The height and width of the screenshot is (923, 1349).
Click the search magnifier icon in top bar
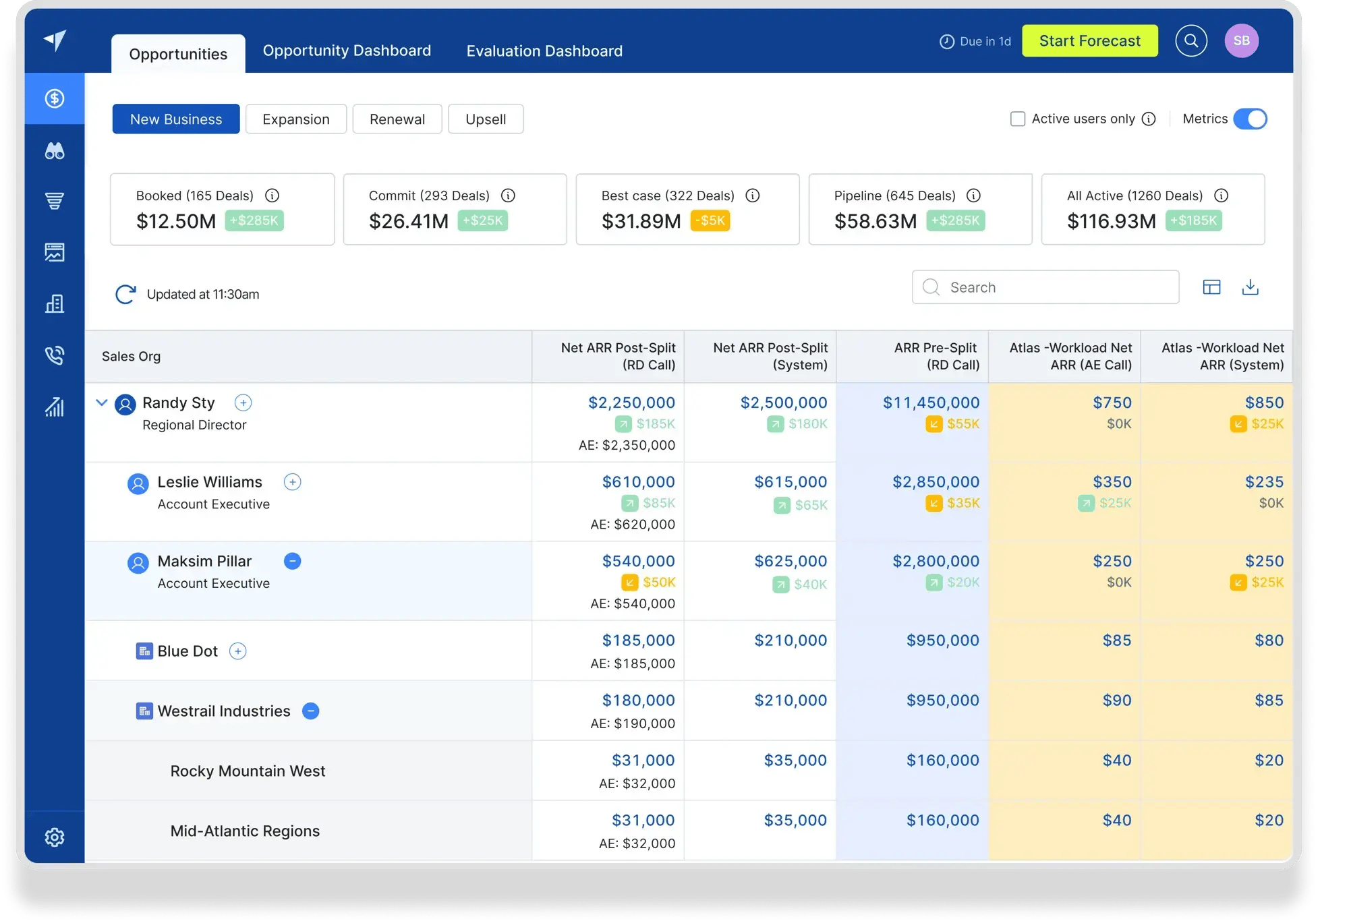click(1192, 41)
